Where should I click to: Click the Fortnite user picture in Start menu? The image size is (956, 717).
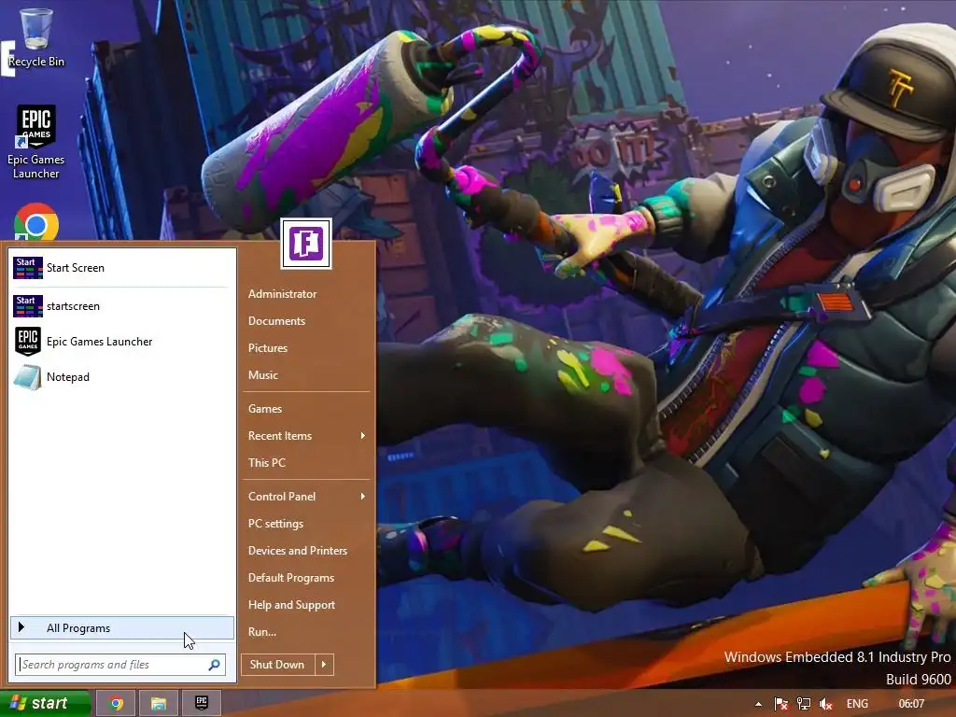(306, 244)
